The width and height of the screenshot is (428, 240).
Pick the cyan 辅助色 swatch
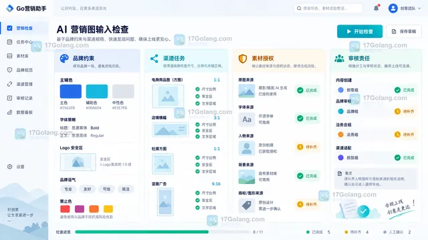(x=97, y=91)
